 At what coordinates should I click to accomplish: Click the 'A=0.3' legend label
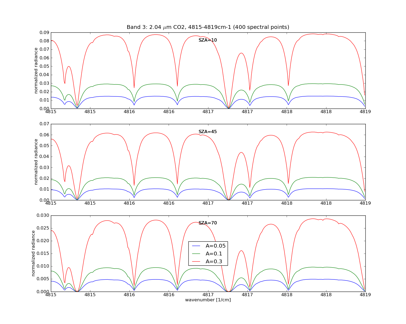pyautogui.click(x=214, y=261)
